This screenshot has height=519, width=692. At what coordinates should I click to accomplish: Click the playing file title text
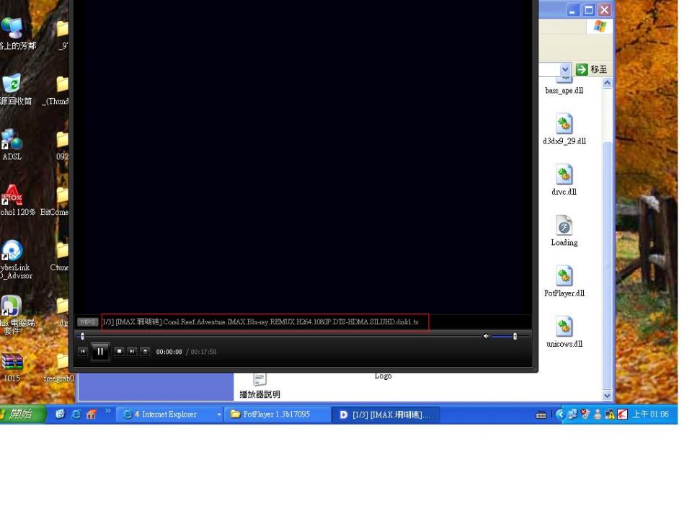(x=261, y=321)
